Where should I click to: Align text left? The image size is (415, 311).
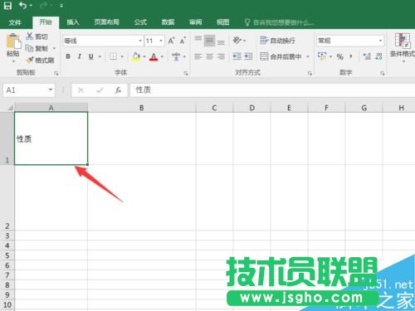tap(198, 56)
